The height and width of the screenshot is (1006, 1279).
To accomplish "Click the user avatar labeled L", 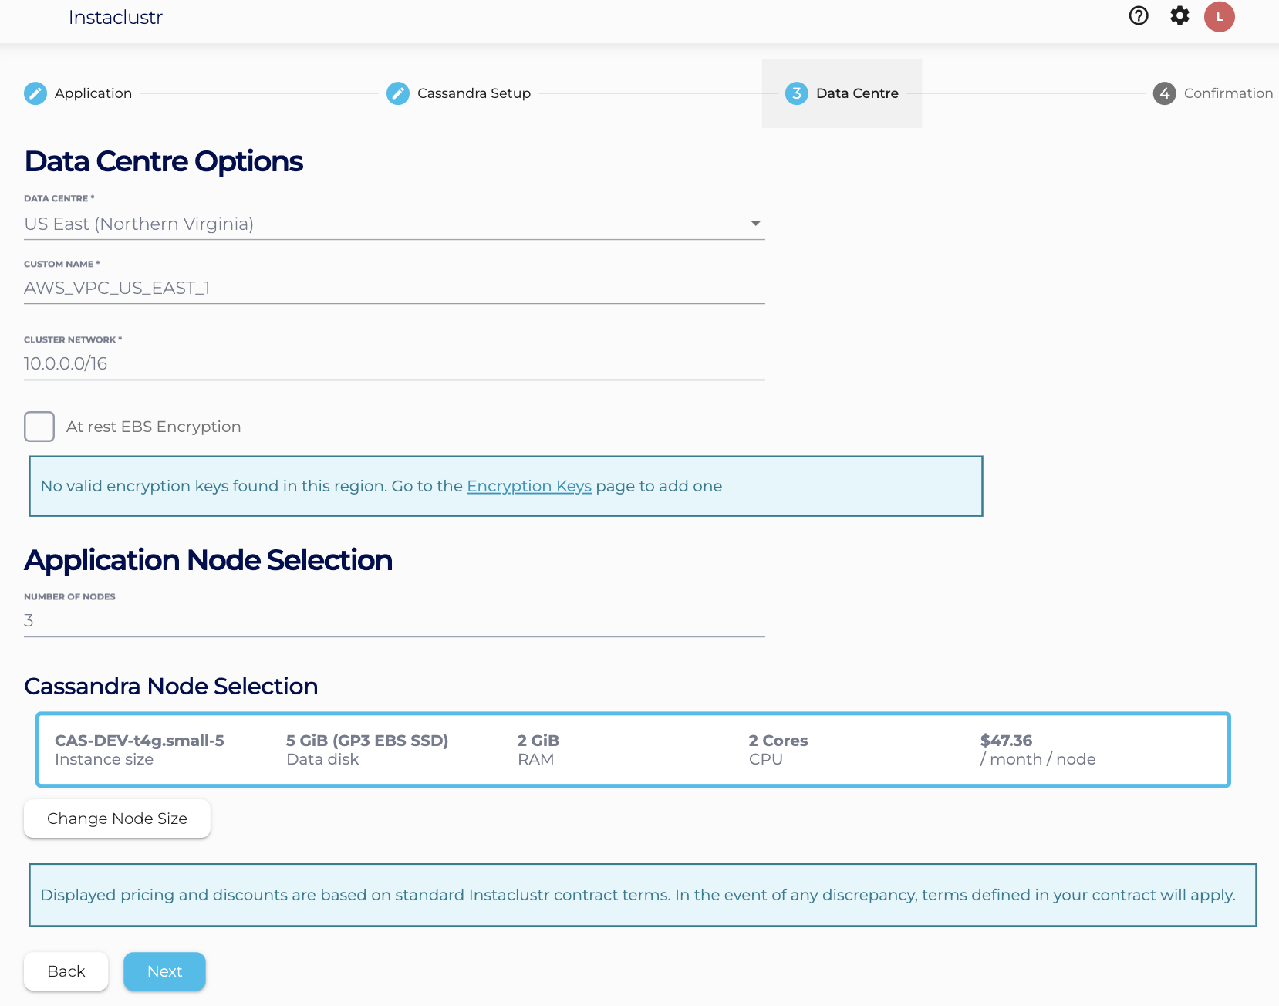I will [1219, 17].
